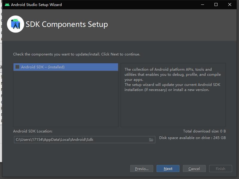
Task: Close the Android Studio Setup Wizard
Action: [x=229, y=4]
